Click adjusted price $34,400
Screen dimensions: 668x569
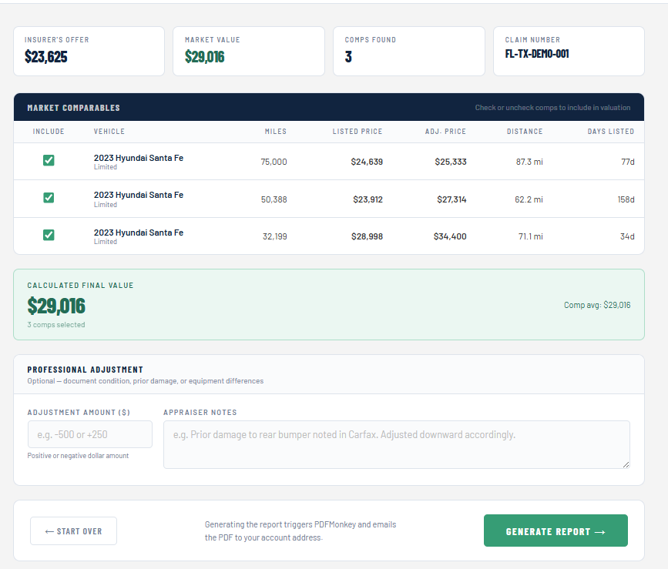click(450, 236)
